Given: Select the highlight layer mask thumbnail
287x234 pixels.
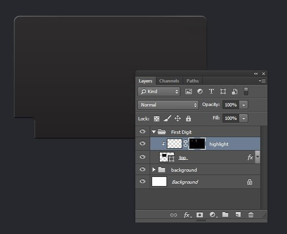Looking at the screenshot, I should point(197,143).
